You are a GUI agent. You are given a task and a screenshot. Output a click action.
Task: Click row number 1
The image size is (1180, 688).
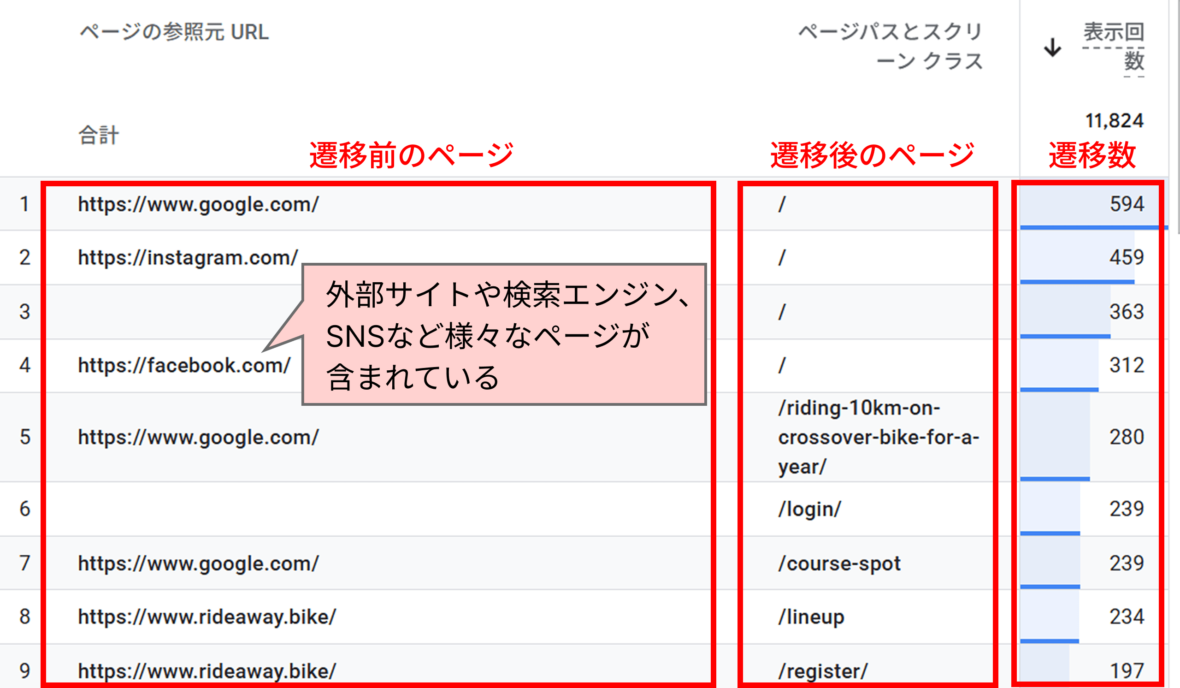(25, 204)
